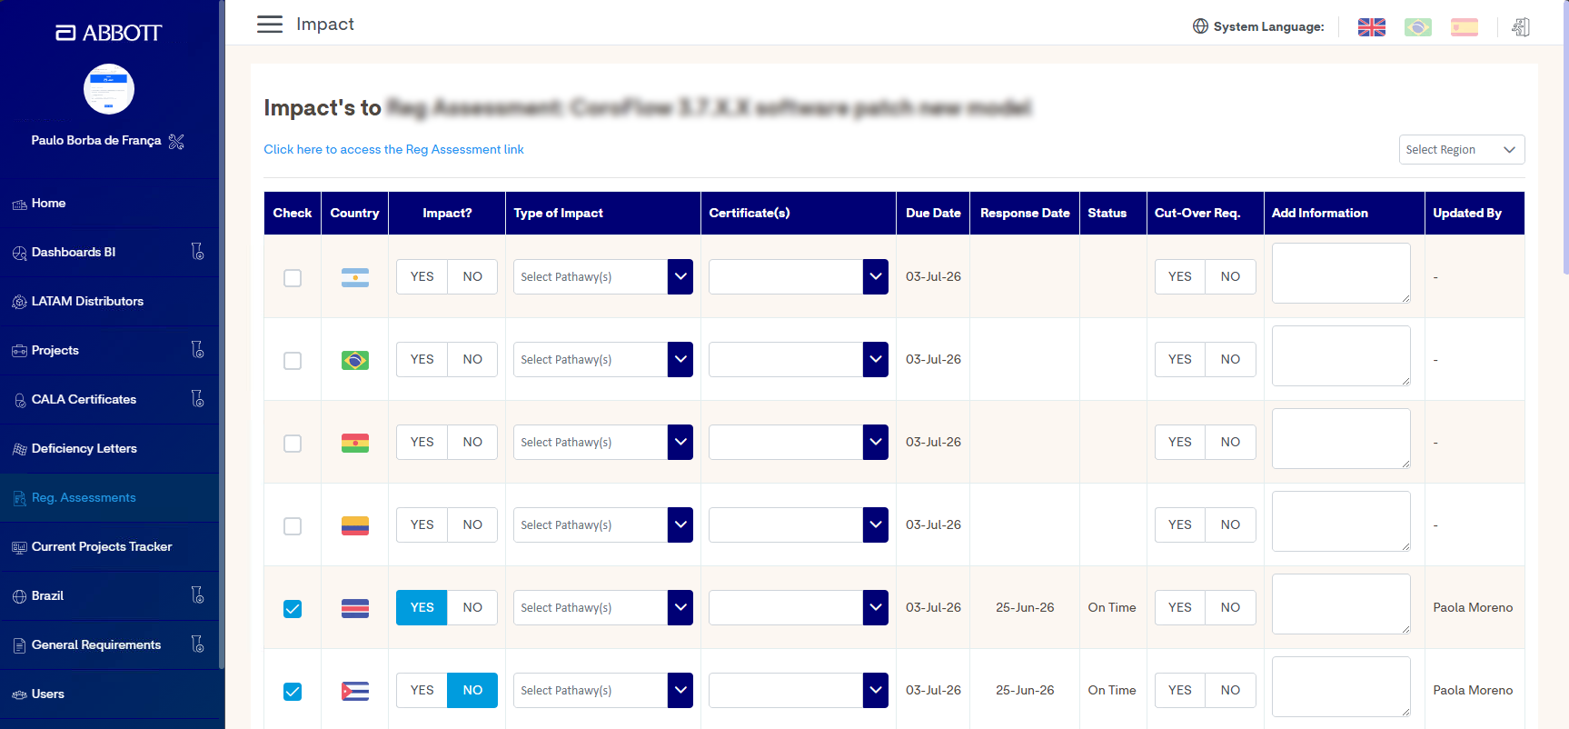Switch system language to English flag
The height and width of the screenshot is (729, 1569).
click(1371, 27)
